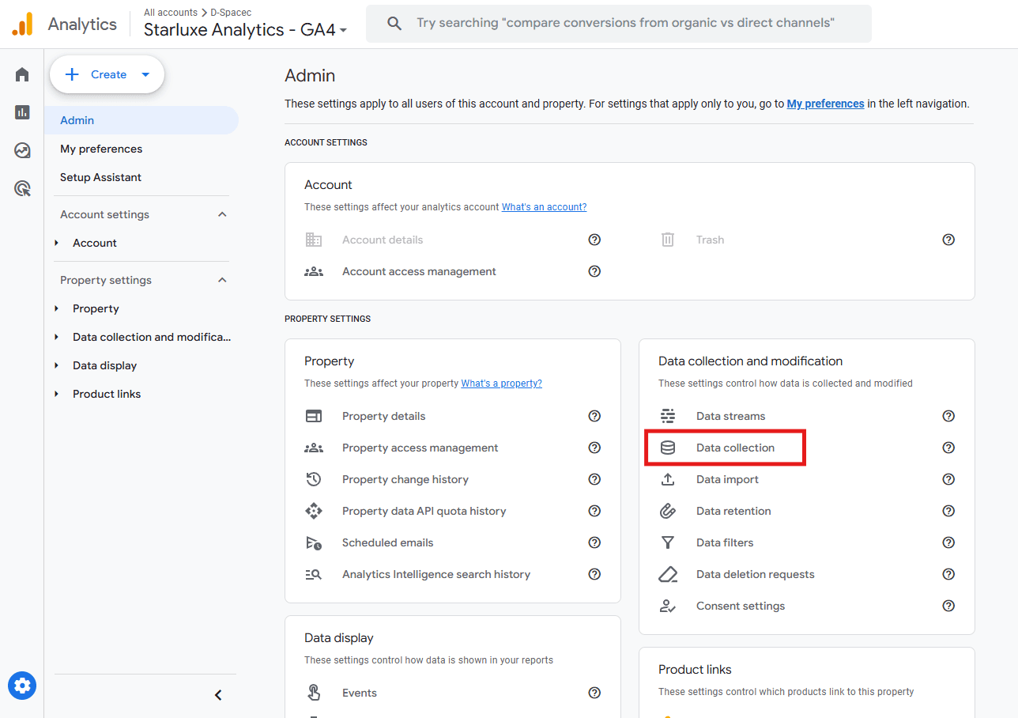Select Admin in the side menu

[x=141, y=120]
